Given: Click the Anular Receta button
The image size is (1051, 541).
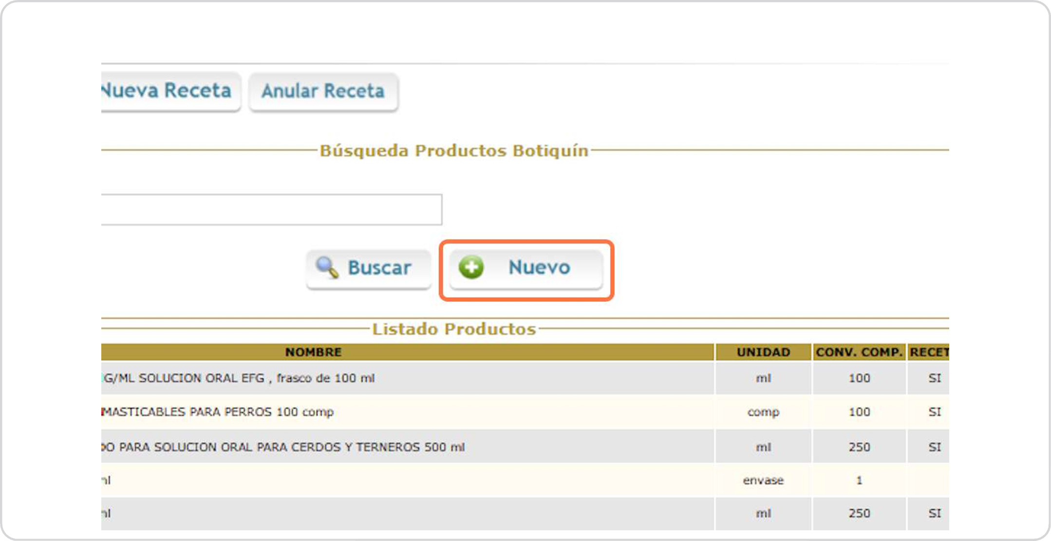Looking at the screenshot, I should 323,92.
